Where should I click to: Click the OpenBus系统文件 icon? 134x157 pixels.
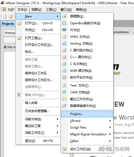64,23
